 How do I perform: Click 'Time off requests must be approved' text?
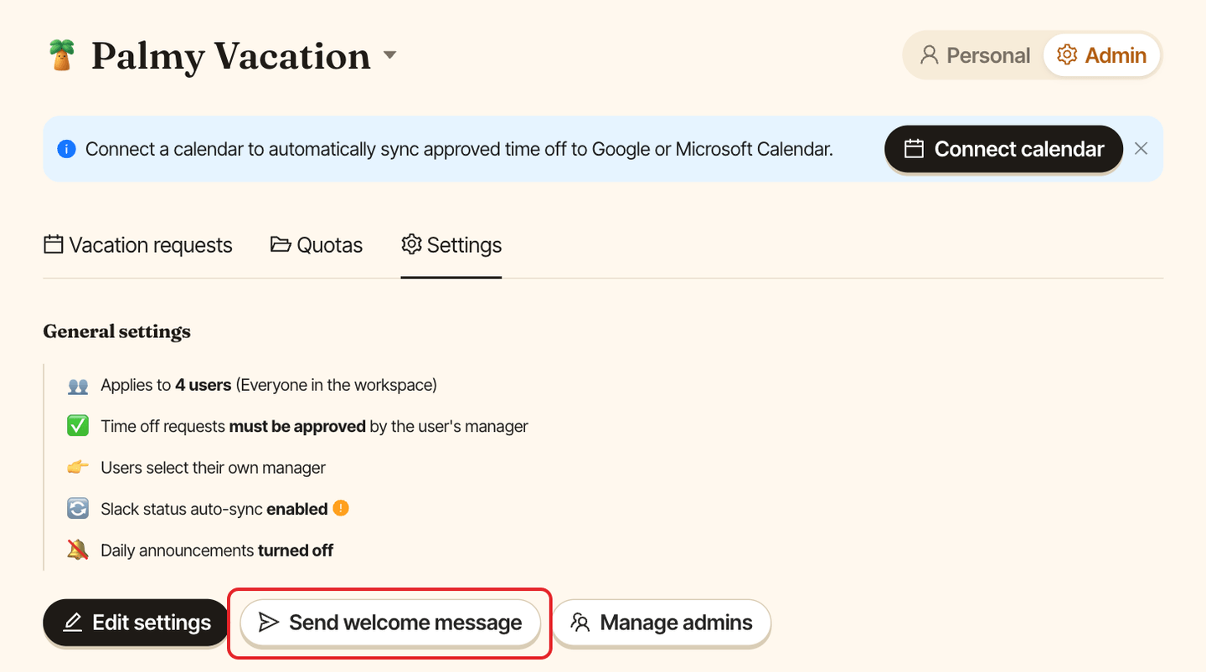click(234, 426)
